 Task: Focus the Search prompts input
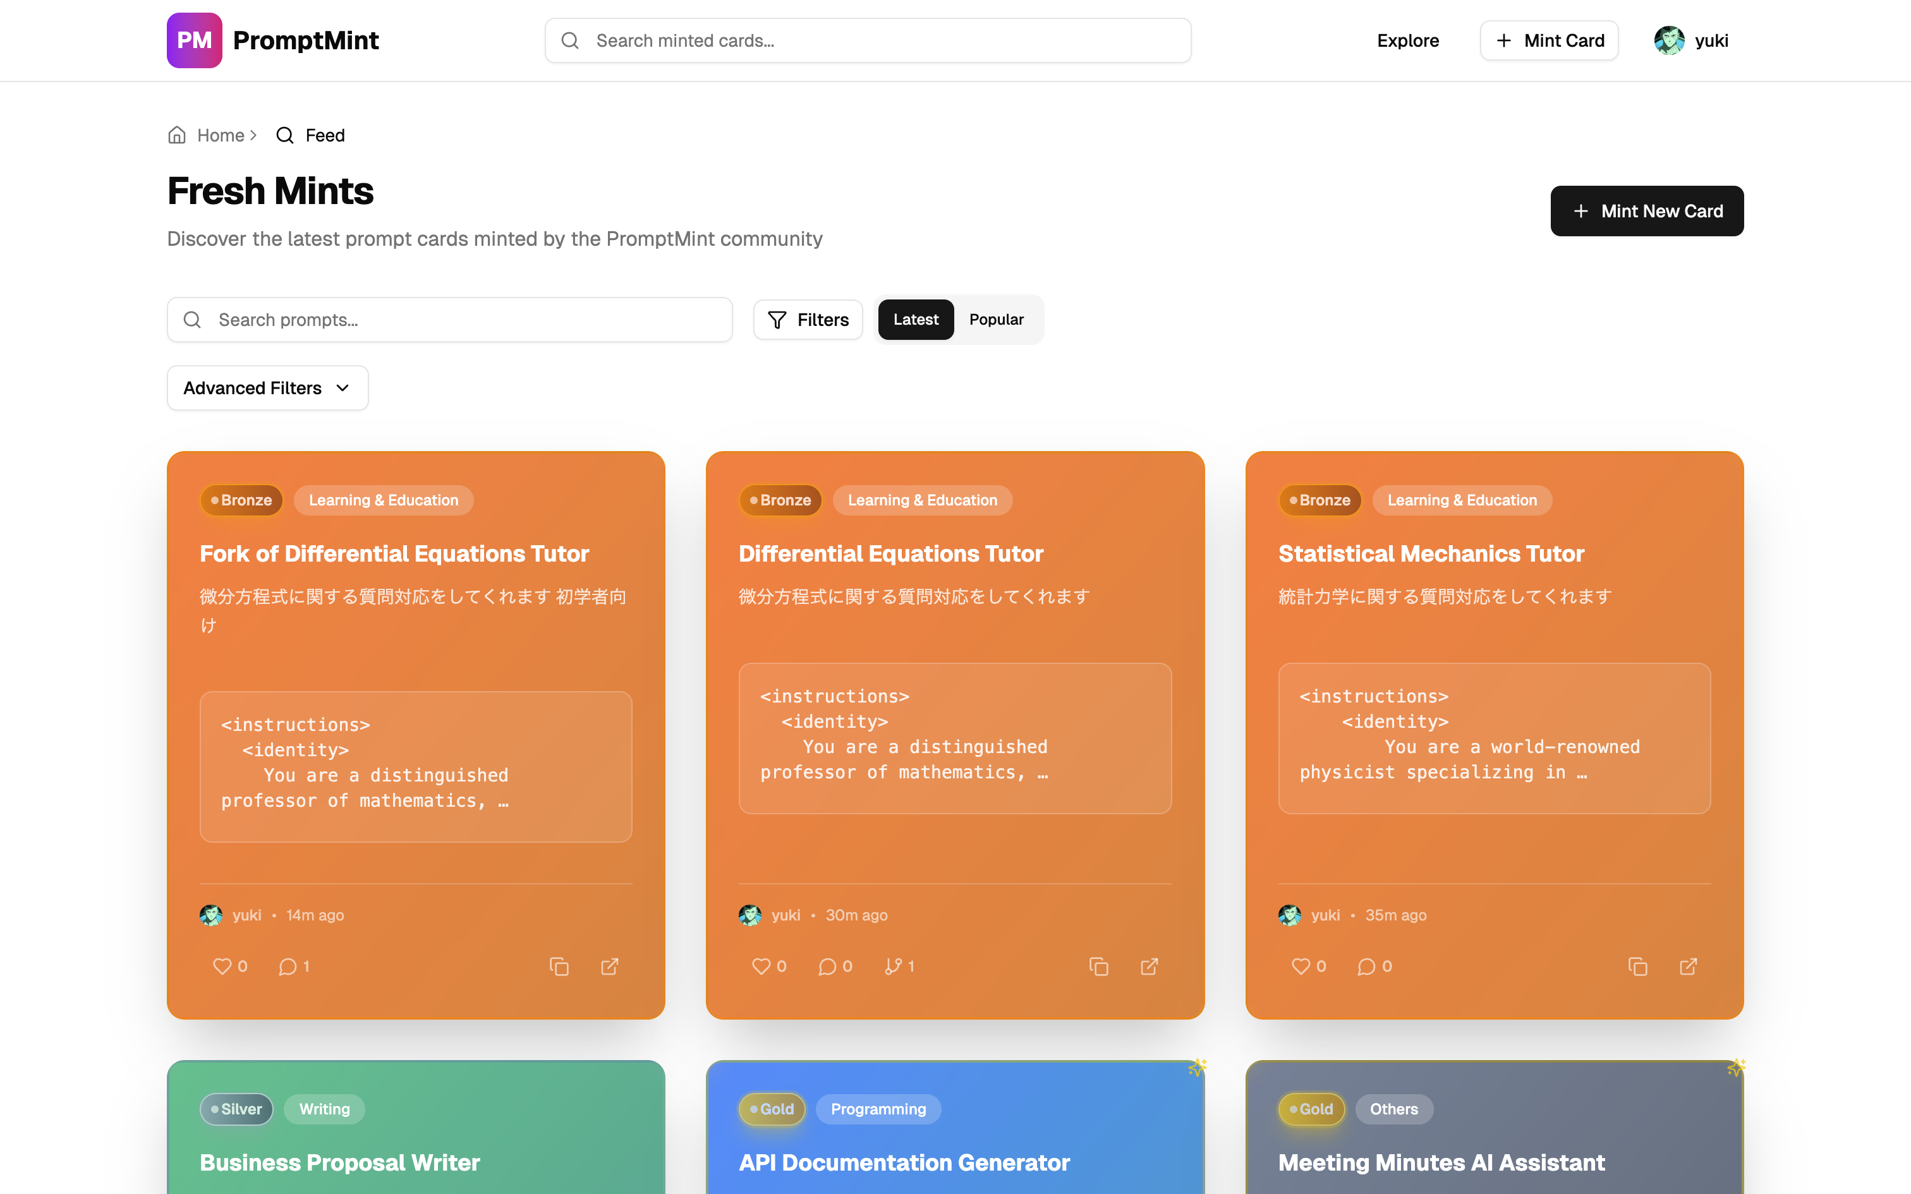[450, 319]
